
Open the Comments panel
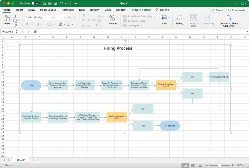pyautogui.click(x=236, y=10)
